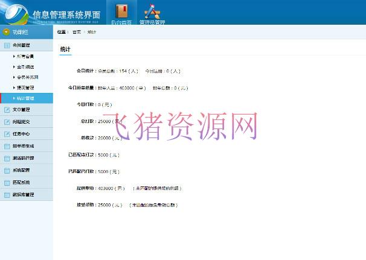Viewport: 366px width, 260px height.
Task: Select the highlighted 统计管理 menu item
Action: 25,98
